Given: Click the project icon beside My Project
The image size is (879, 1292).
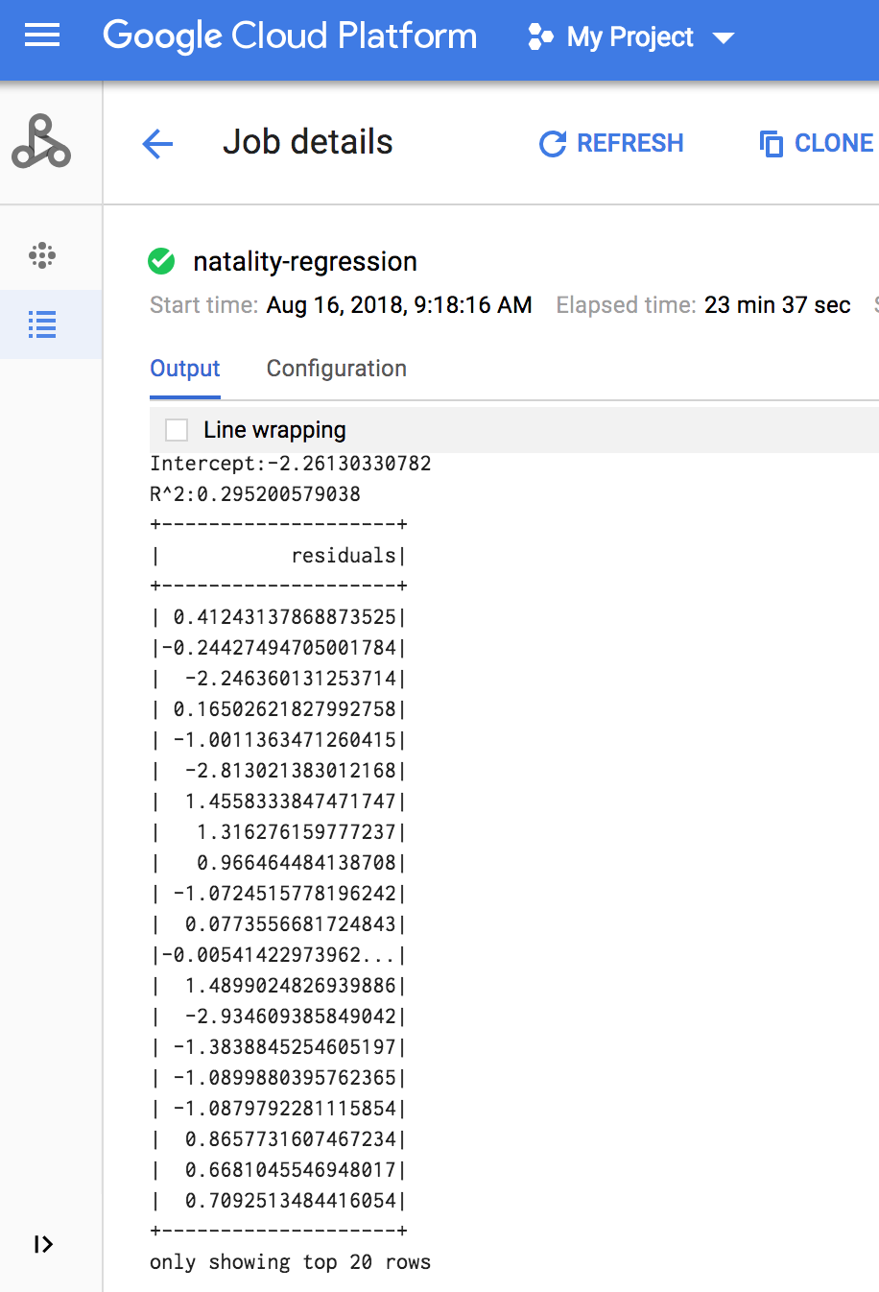Looking at the screenshot, I should pos(540,37).
